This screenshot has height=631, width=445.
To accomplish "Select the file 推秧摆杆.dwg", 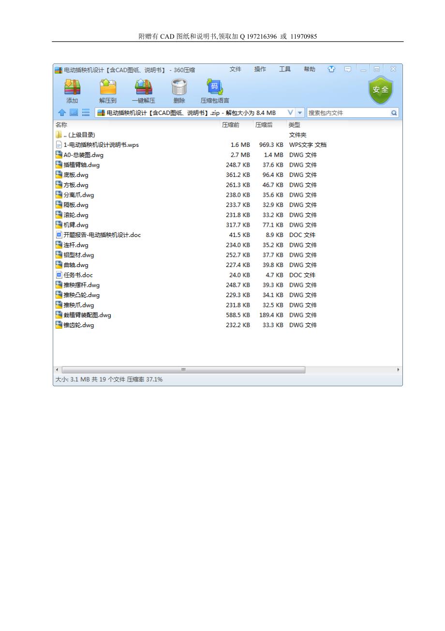I will pos(81,285).
